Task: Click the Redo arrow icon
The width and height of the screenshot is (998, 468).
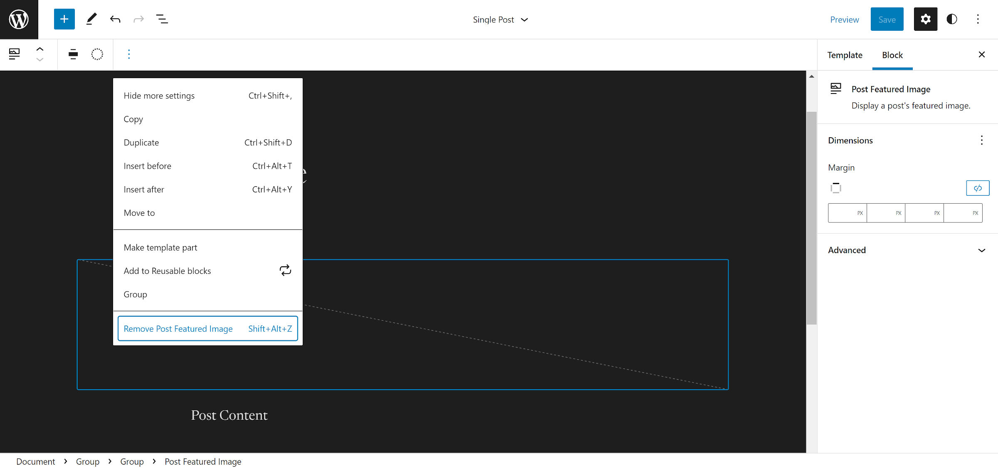Action: 138,19
